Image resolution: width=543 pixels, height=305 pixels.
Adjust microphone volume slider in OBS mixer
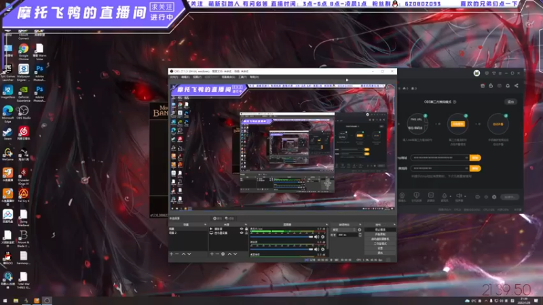tap(282, 237)
